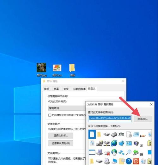Pick the blue question mark help icon
Viewport: 158px width, 165px height.
(129, 161)
